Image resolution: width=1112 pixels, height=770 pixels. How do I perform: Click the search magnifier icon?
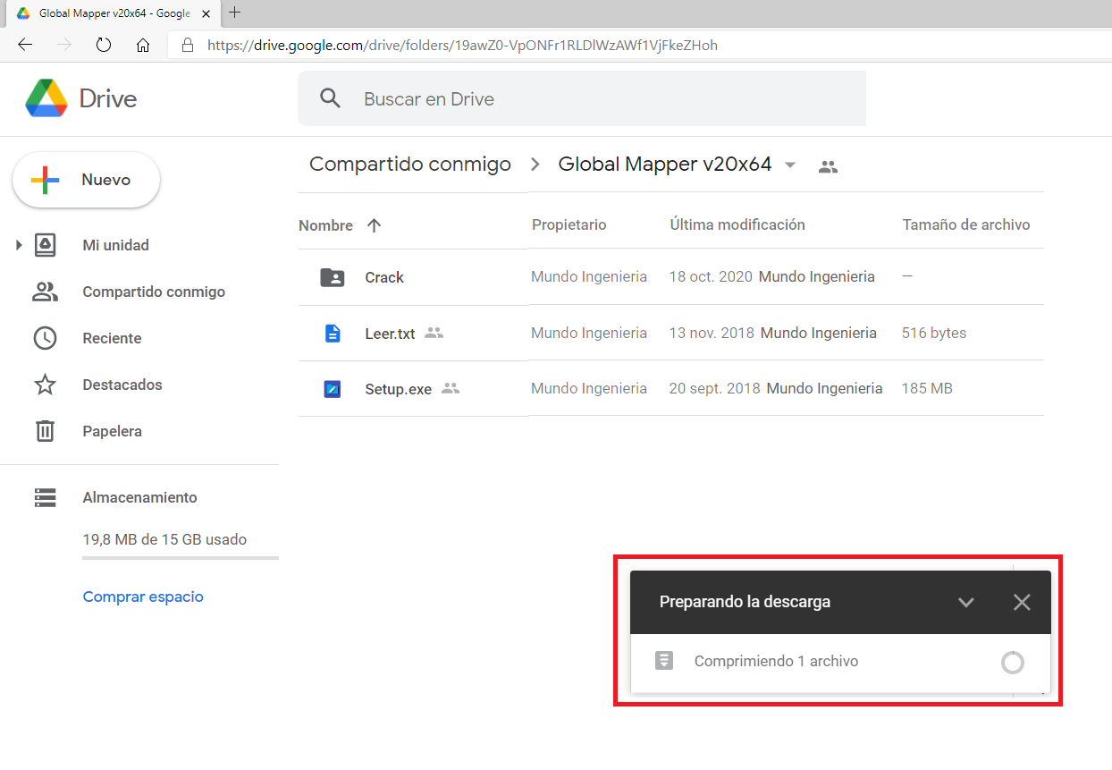coord(330,98)
